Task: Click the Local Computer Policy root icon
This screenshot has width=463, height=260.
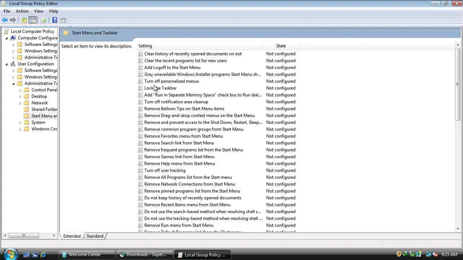Action: tap(6, 31)
